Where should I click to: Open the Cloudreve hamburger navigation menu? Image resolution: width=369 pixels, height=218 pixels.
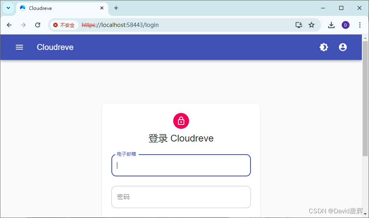19,47
